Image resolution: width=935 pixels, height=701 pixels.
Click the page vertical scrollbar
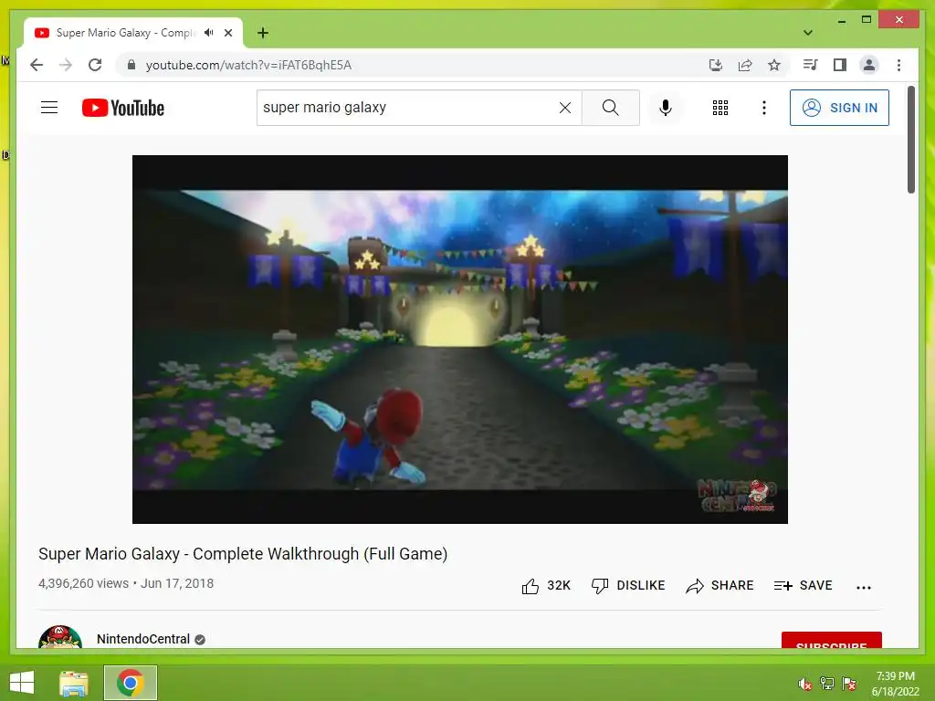[x=911, y=140]
